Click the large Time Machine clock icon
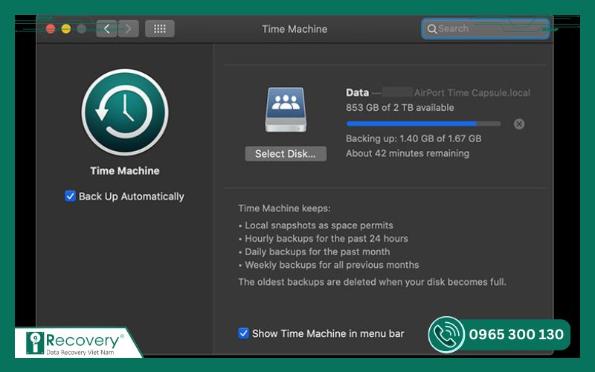 [x=125, y=112]
